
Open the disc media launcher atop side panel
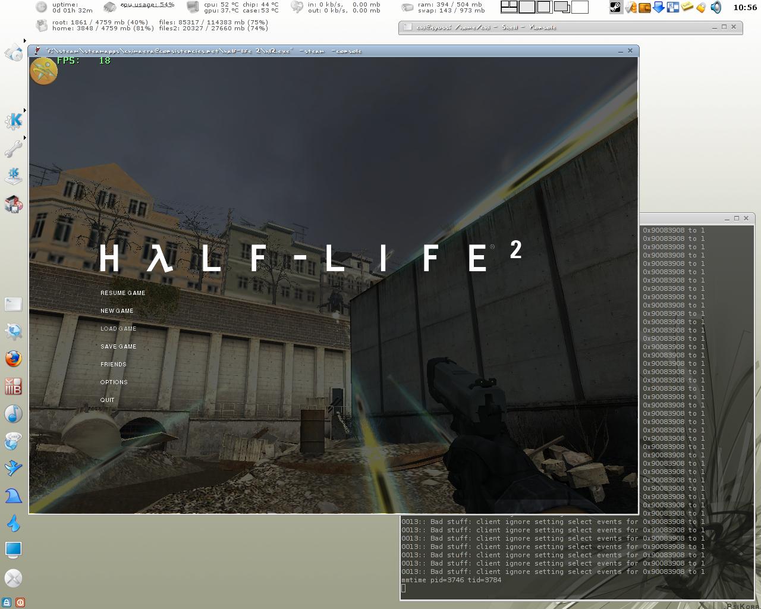click(14, 53)
